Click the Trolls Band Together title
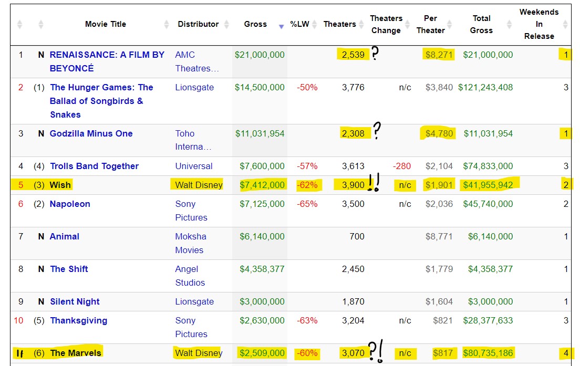 click(x=94, y=166)
